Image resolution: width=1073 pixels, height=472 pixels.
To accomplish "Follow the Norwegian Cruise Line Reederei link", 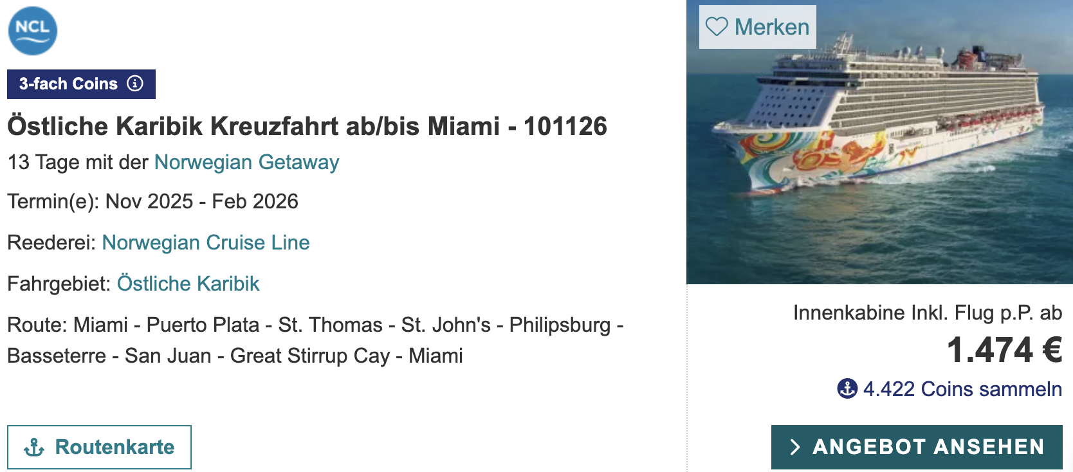I will 206,242.
